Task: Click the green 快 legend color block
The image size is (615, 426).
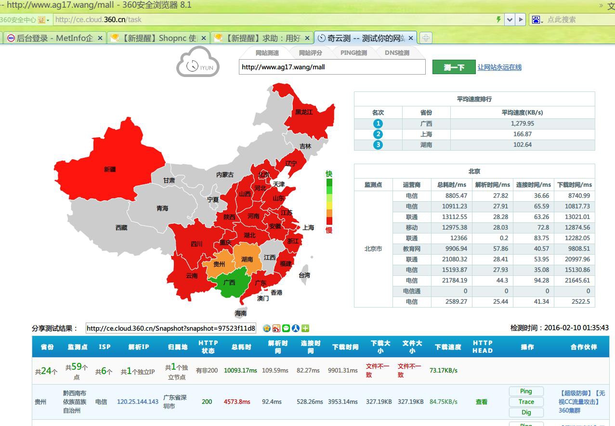Action: 329,182
